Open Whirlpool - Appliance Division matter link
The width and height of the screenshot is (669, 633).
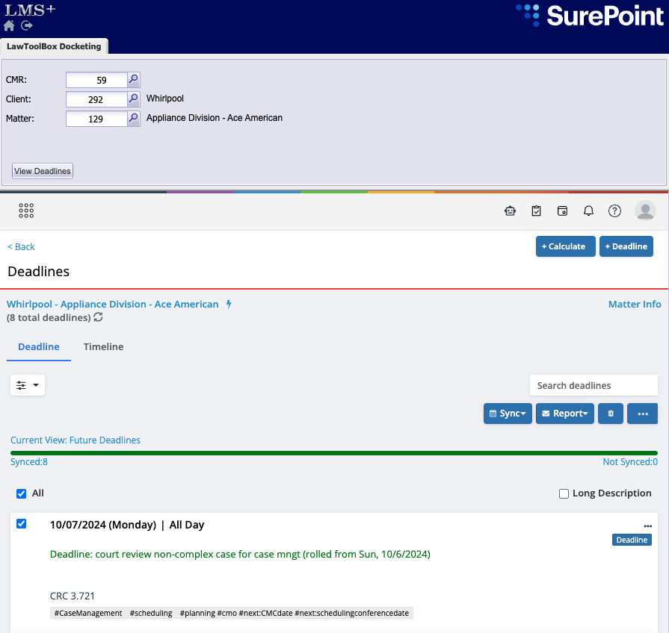(x=113, y=304)
